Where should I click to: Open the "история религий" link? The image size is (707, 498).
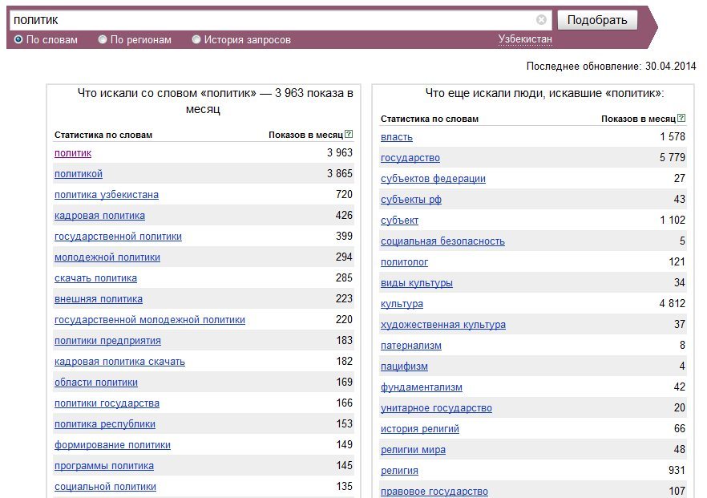(420, 428)
